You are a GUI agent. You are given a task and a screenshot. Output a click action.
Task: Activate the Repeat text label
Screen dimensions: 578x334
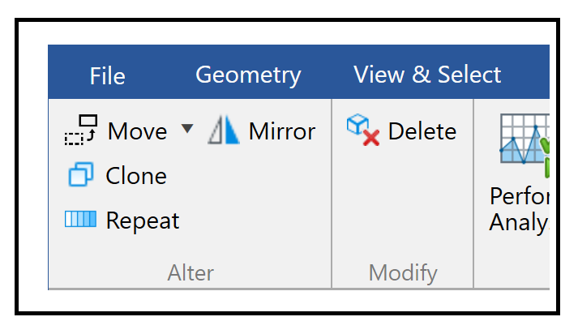point(143,221)
